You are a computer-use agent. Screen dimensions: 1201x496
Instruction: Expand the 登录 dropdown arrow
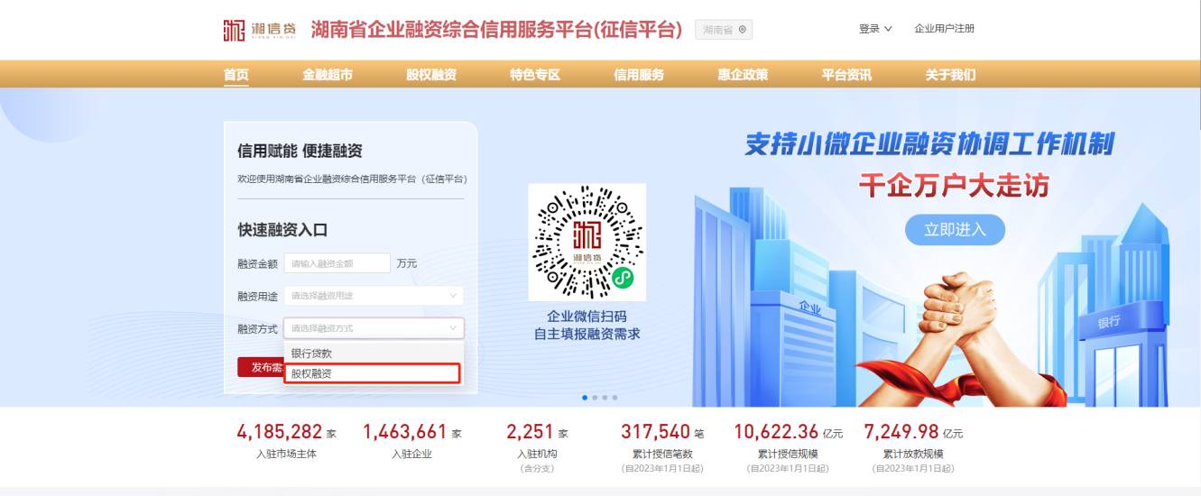pos(888,29)
